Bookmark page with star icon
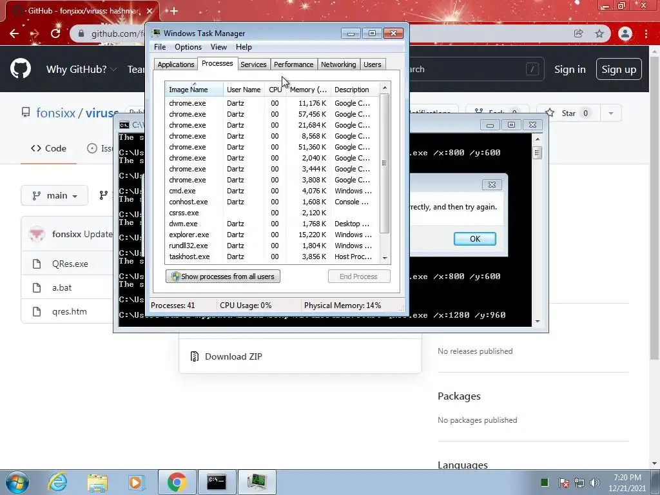Image resolution: width=660 pixels, height=495 pixels. pyautogui.click(x=599, y=34)
